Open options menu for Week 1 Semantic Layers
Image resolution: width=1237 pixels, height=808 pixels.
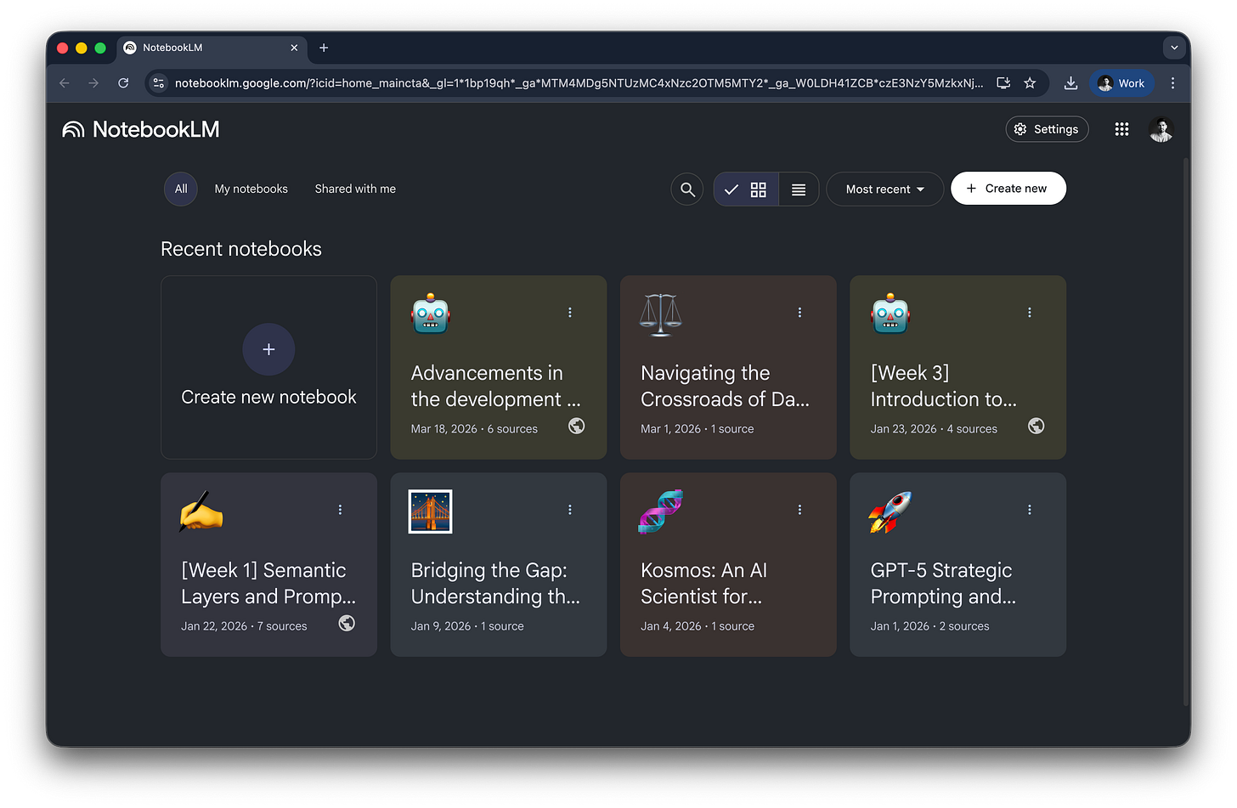pos(340,510)
